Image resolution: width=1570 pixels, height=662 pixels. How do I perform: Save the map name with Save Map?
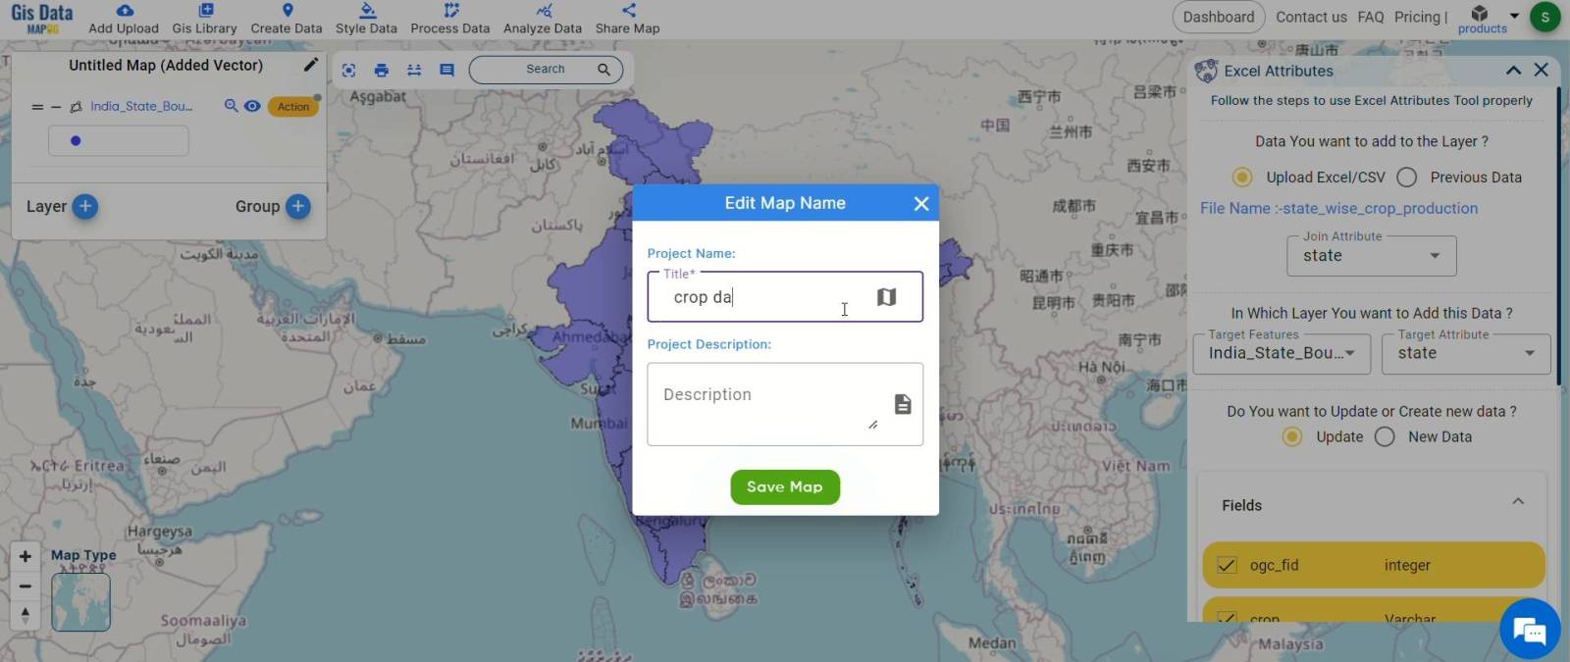click(x=785, y=486)
